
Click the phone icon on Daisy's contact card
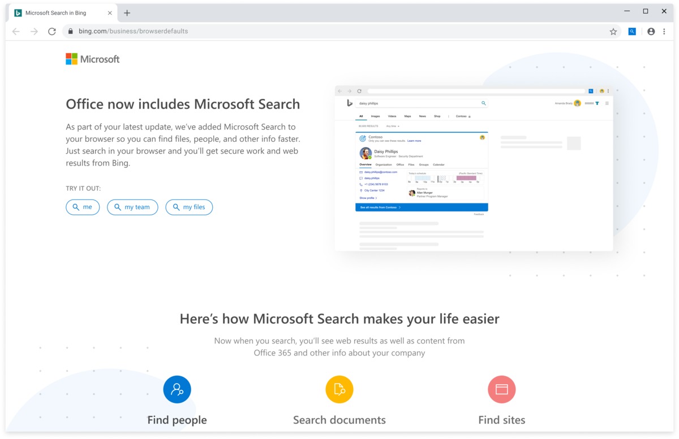pos(361,185)
